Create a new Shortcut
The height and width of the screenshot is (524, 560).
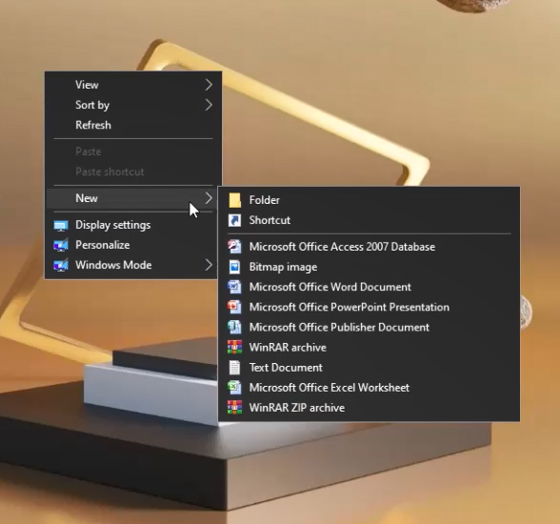click(369, 220)
